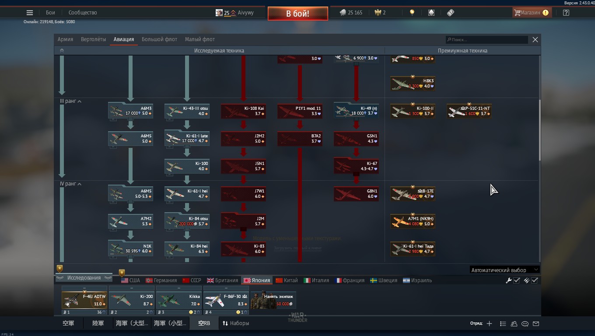Select the N1K aircraft group
This screenshot has width=595, height=336.
pyautogui.click(x=130, y=248)
